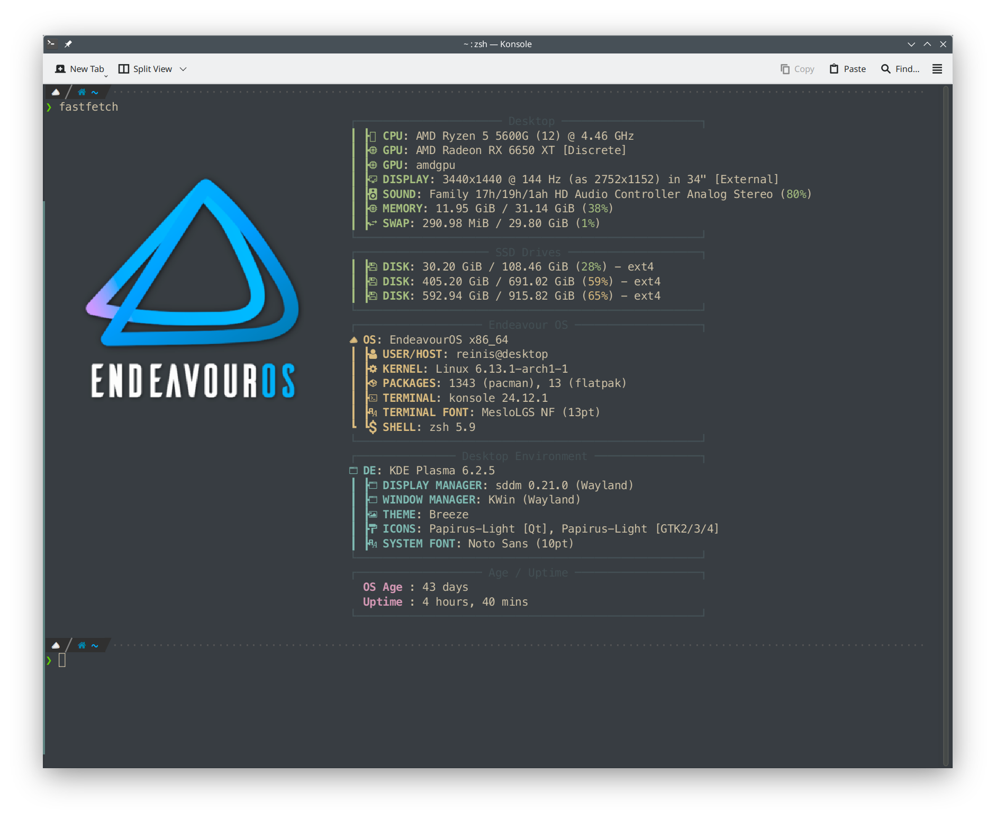Click the PACKAGES 1343 (pacman) line
996x819 pixels.
[x=496, y=383]
